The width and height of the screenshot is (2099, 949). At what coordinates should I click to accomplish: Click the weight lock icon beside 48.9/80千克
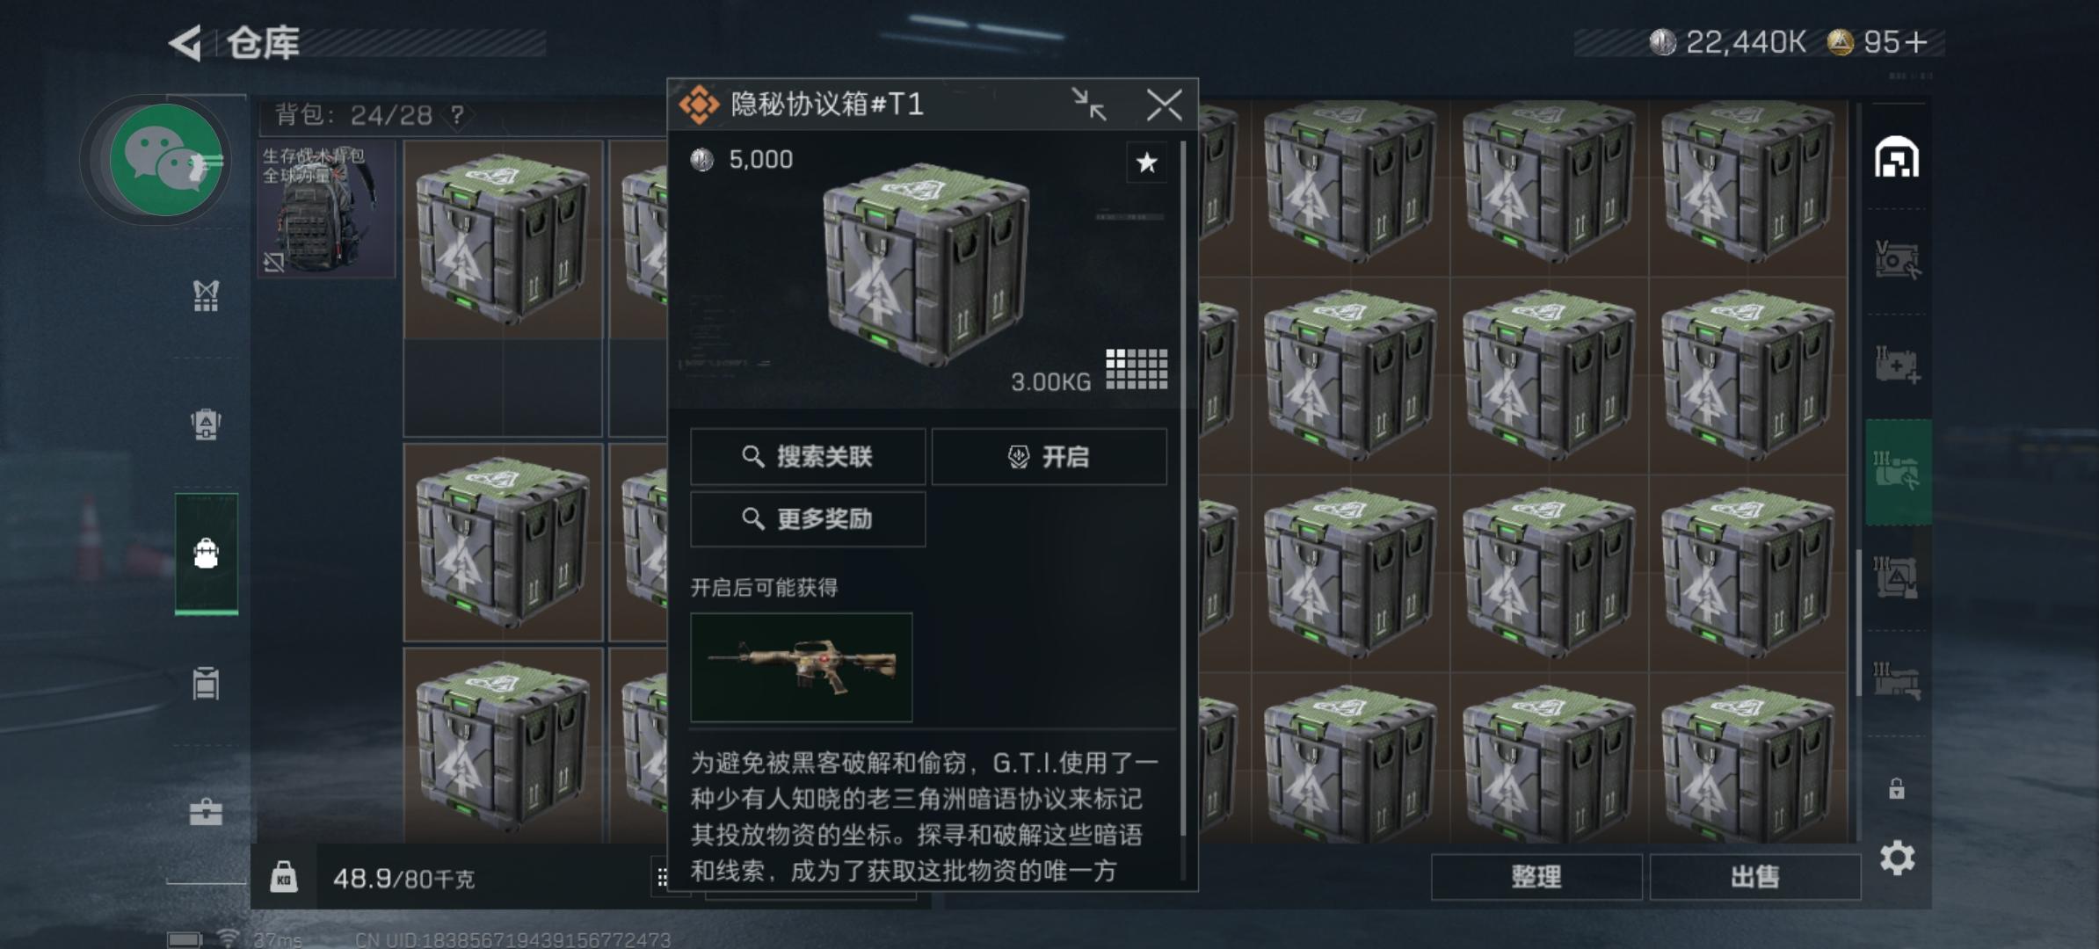[x=283, y=877]
